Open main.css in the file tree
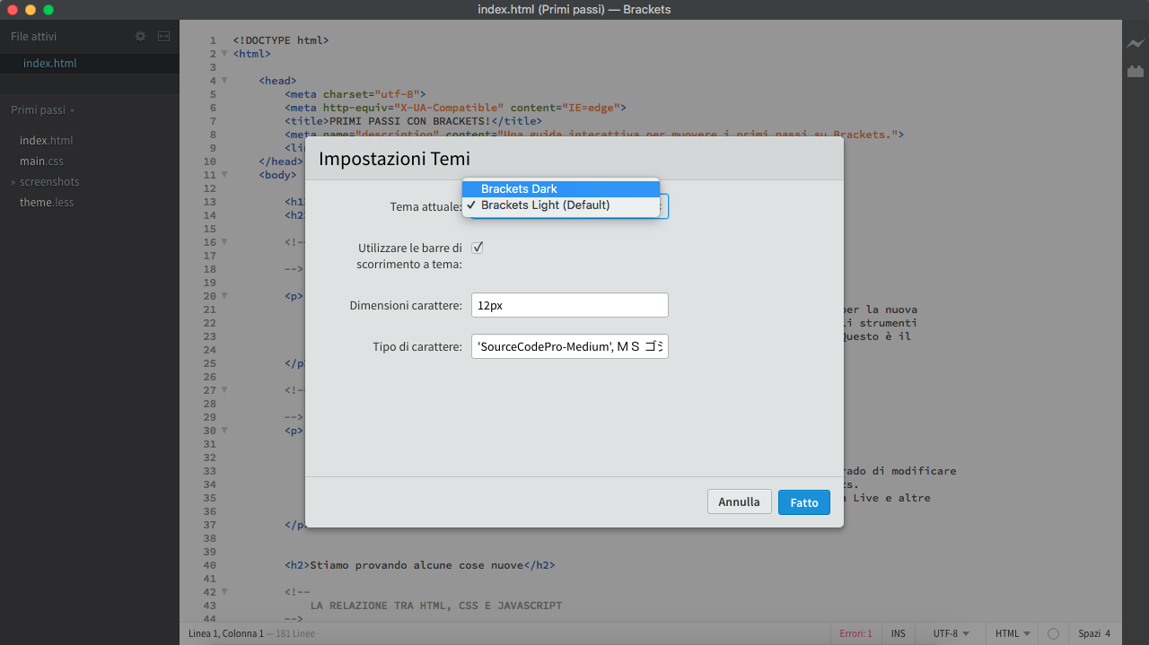 click(x=41, y=161)
